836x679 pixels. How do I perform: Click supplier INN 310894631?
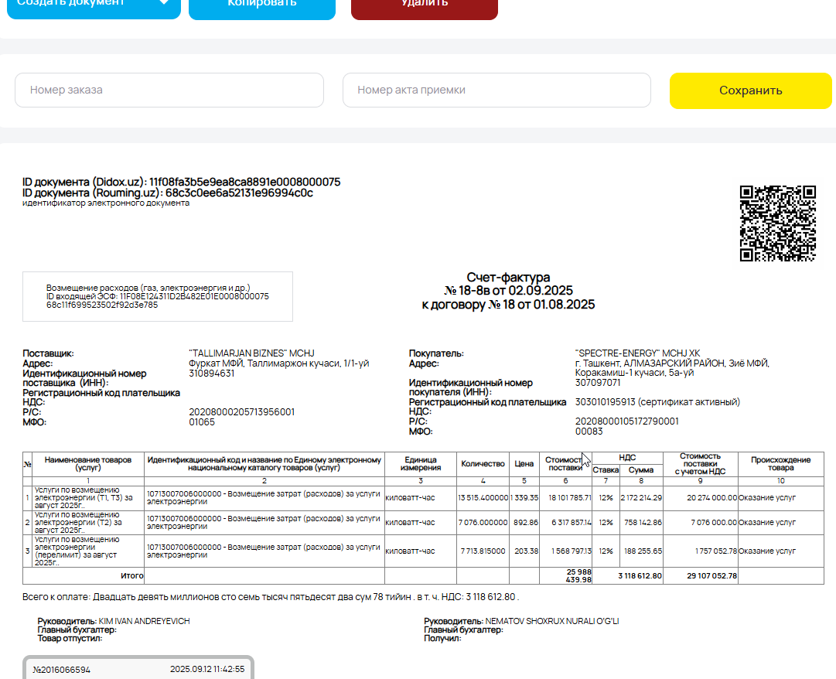[212, 373]
